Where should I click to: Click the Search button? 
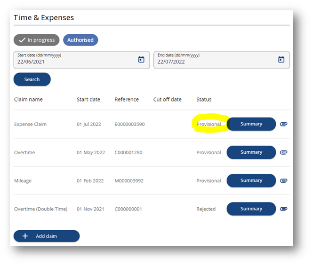(32, 79)
